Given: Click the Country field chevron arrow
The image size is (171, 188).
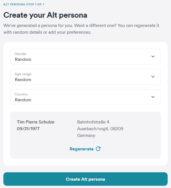Looking at the screenshot, I should coord(153,97).
